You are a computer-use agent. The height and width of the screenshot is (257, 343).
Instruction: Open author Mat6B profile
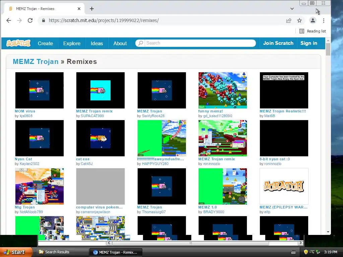pos(270,116)
